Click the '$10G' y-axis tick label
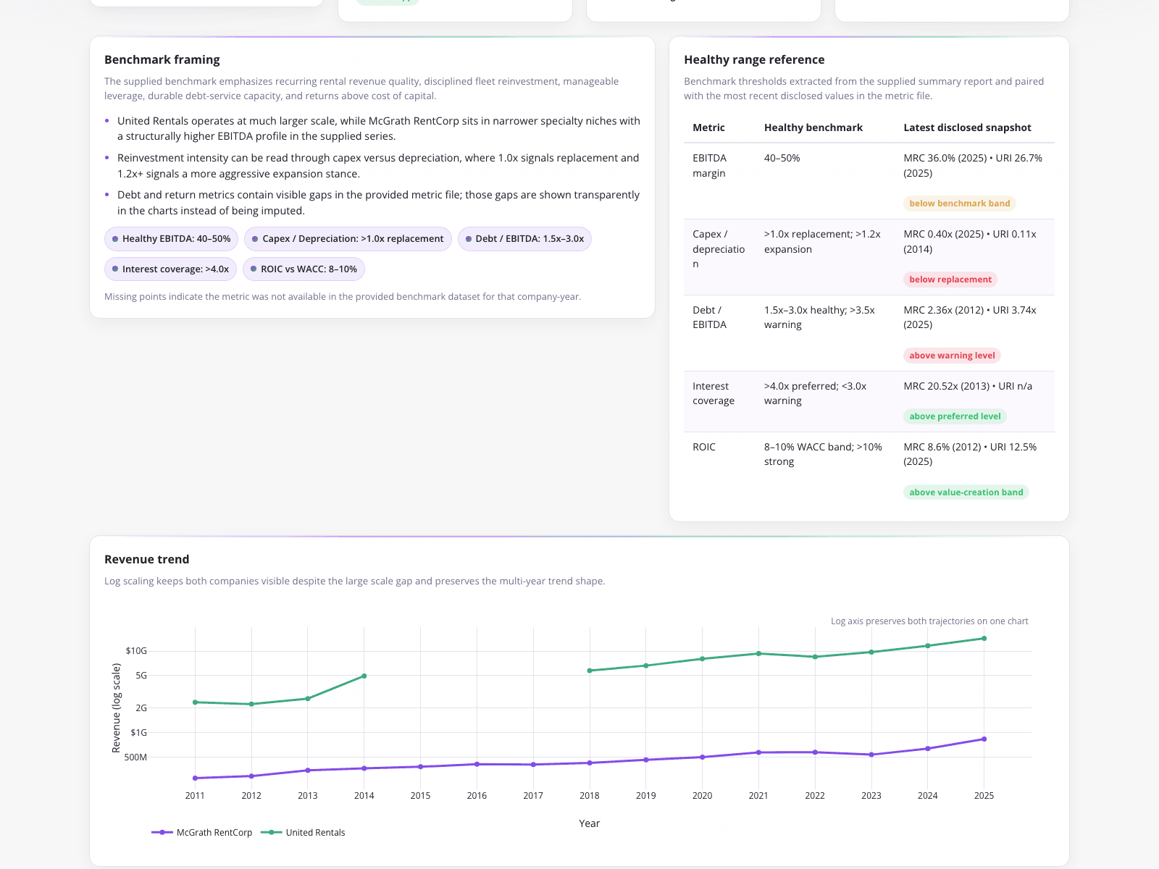This screenshot has width=1159, height=869. [x=136, y=651]
